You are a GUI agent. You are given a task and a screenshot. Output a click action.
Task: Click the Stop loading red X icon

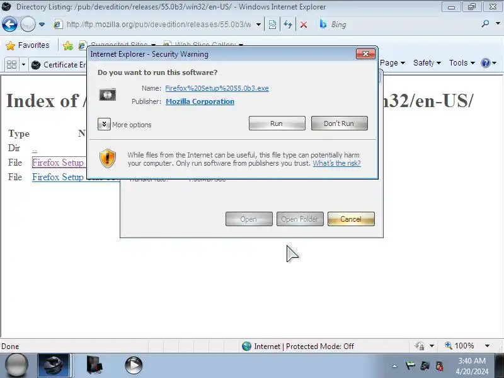tap(304, 25)
